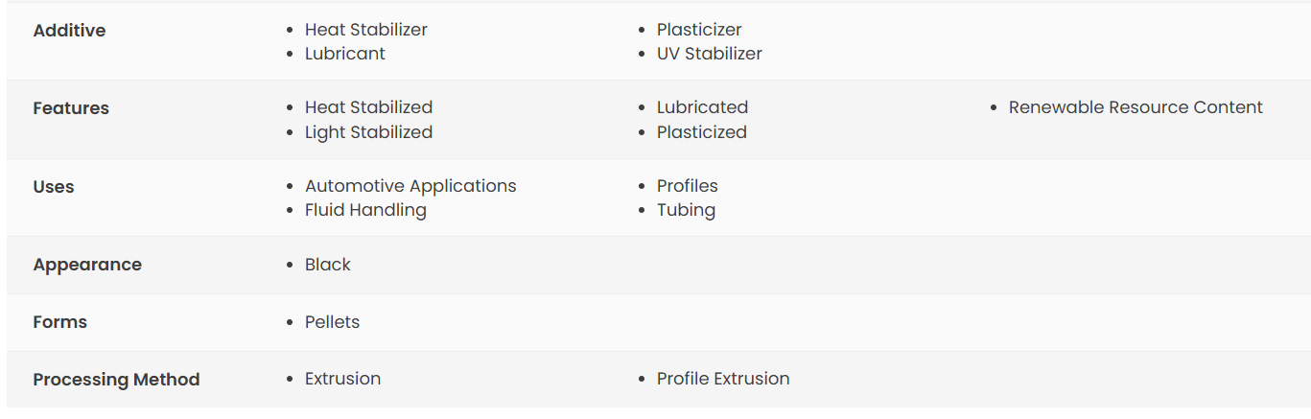
Task: Click the Processing Method row label
Action: point(117,380)
